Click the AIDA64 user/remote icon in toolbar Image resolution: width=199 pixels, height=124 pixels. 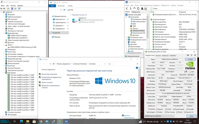pos(142,9)
